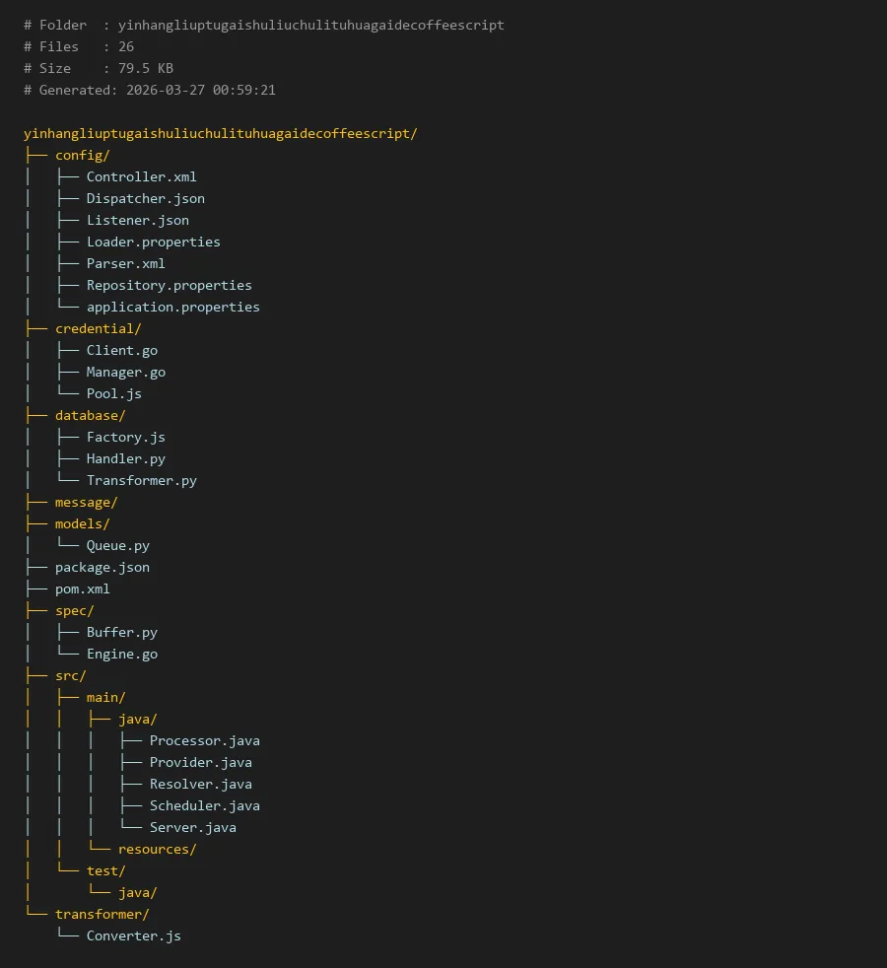This screenshot has width=887, height=968.
Task: Open the Scheduler.java file
Action: tap(204, 805)
